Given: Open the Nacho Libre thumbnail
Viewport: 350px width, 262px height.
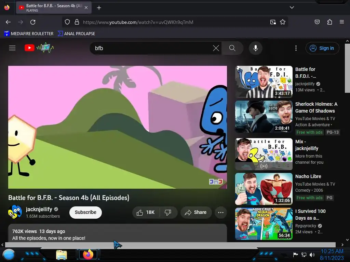Looking at the screenshot, I should click(x=264, y=189).
